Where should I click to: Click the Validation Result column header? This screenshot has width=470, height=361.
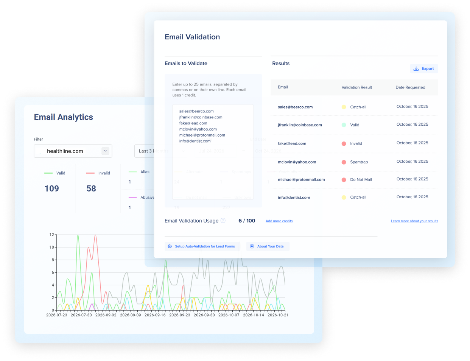356,87
